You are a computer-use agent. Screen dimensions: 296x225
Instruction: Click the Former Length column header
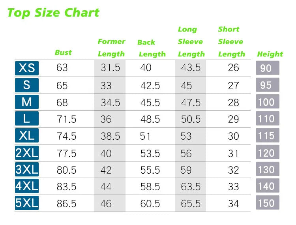[x=111, y=48]
